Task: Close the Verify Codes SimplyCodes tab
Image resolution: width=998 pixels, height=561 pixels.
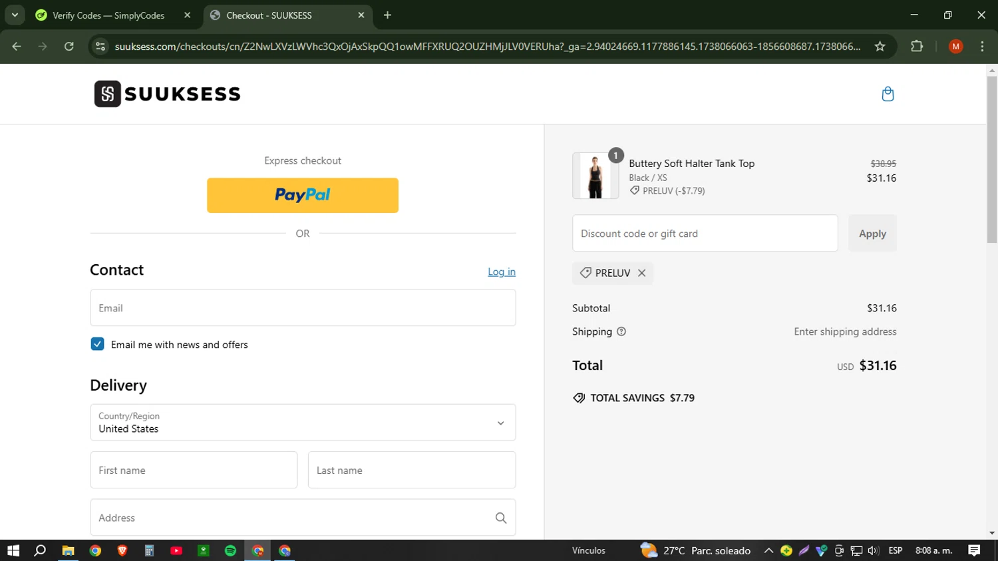Action: click(x=187, y=15)
